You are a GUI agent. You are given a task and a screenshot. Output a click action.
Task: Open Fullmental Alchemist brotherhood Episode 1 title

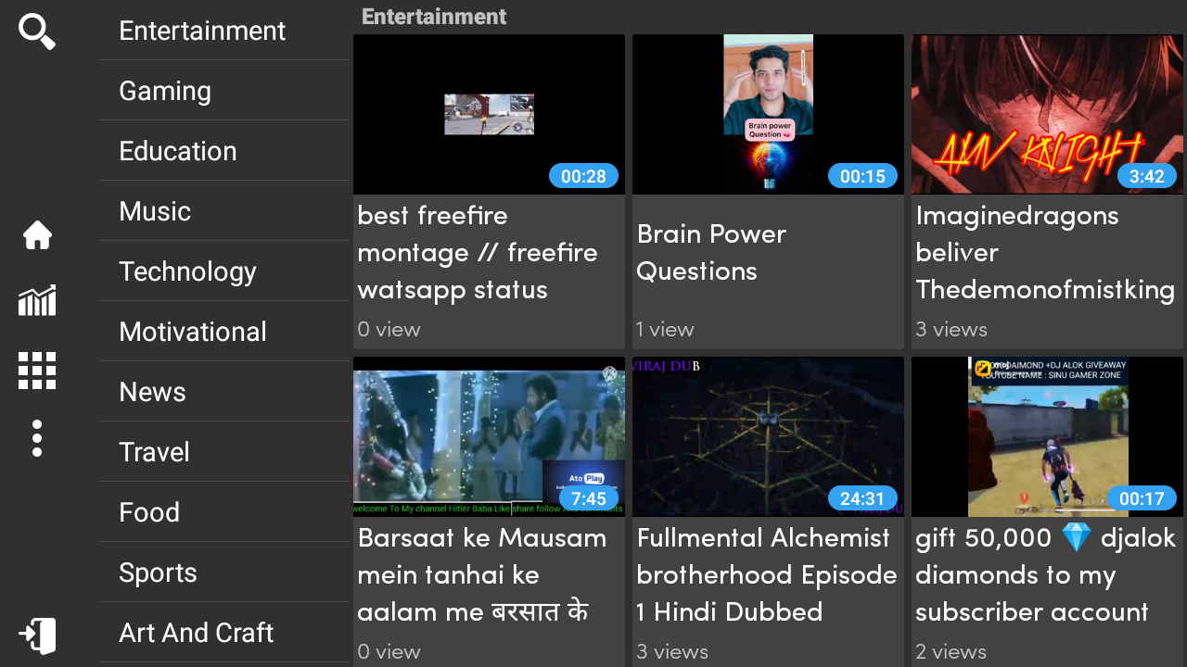(x=767, y=574)
